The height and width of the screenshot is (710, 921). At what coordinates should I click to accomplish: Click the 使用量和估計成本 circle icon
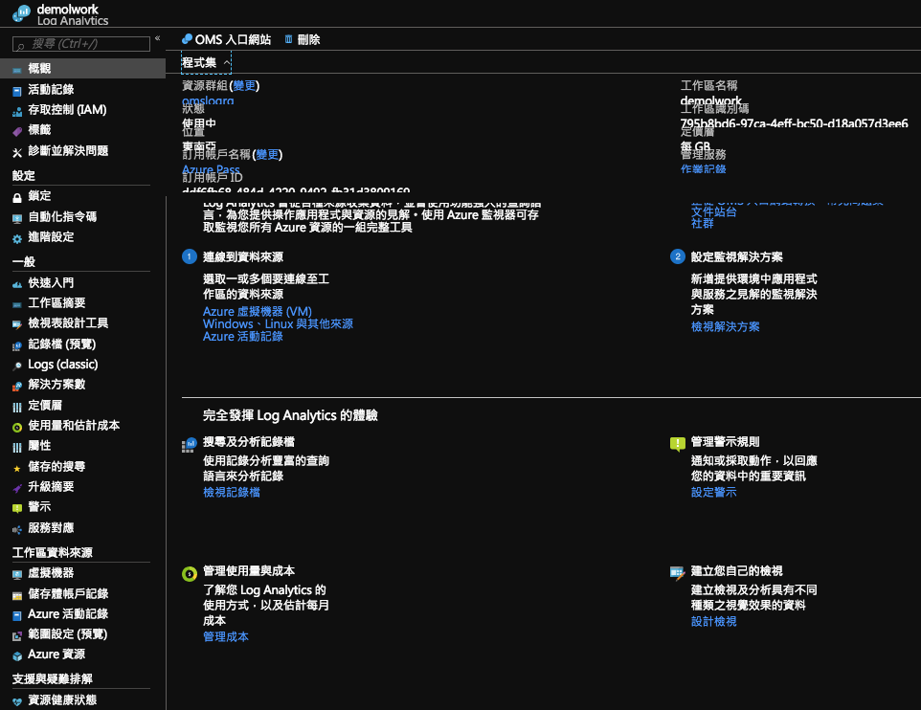(x=17, y=427)
